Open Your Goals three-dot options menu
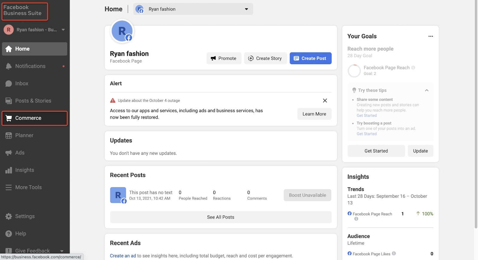Viewport: 478px width, 260px height. [431, 36]
